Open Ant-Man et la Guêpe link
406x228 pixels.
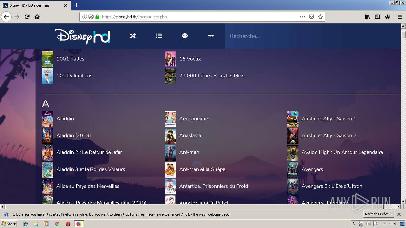click(x=202, y=169)
